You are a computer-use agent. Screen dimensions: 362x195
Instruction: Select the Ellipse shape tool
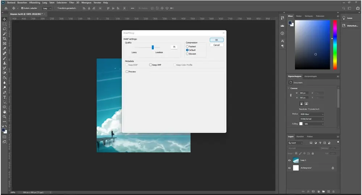(x=4, y=107)
